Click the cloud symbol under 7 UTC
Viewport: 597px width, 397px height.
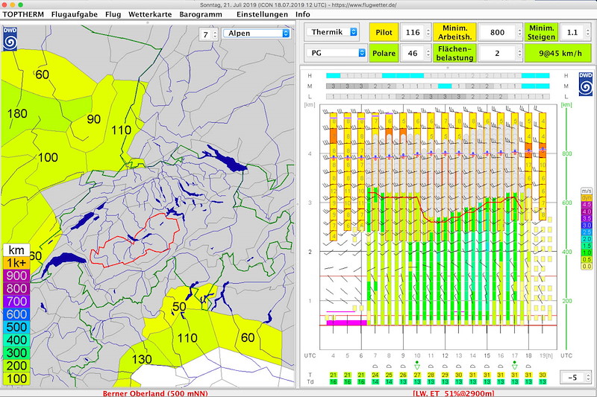click(x=375, y=366)
